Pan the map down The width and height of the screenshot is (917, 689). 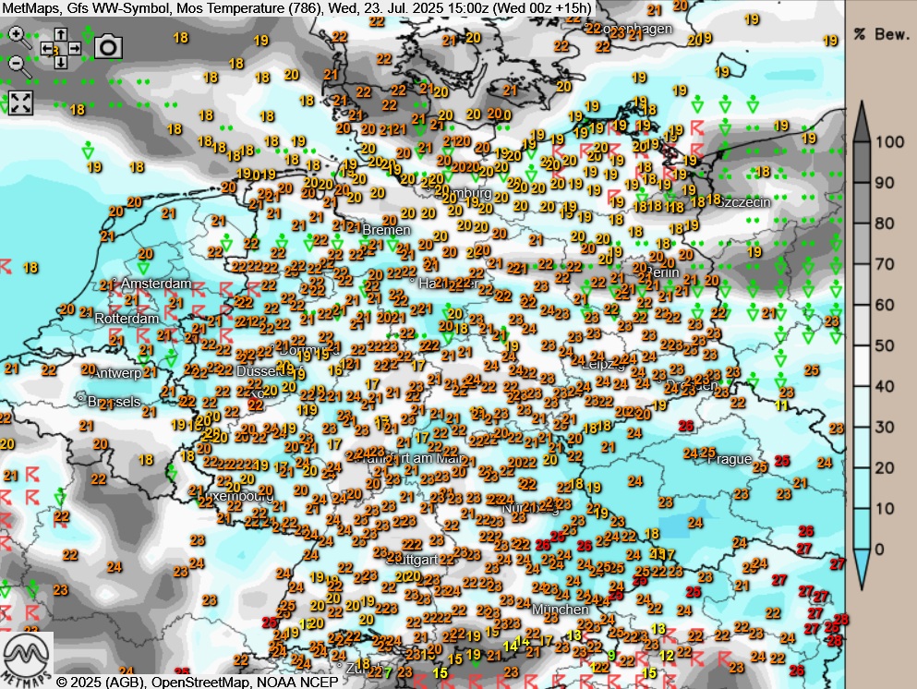60,62
